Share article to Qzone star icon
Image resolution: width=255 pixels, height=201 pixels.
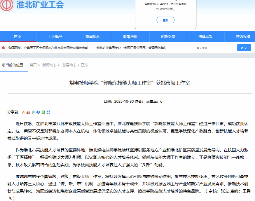point(23,112)
